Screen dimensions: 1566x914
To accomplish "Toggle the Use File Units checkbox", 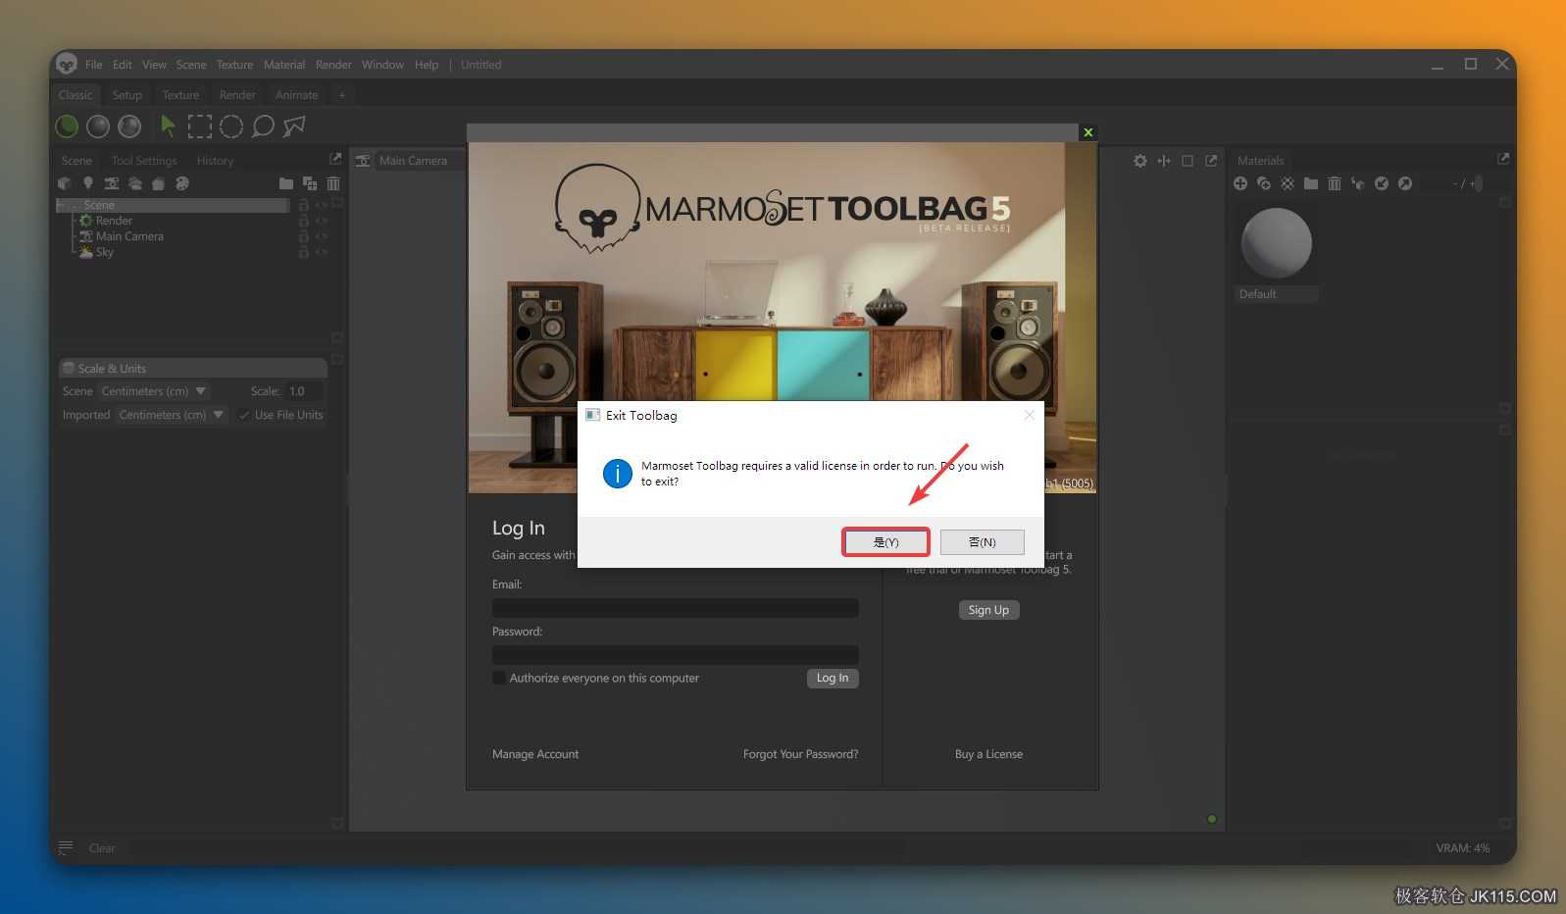I will [x=244, y=415].
